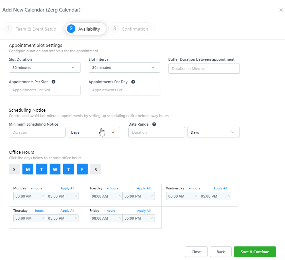285x260 pixels.
Task: Open the Appointments Per Slot help icon
Action: 53,82
